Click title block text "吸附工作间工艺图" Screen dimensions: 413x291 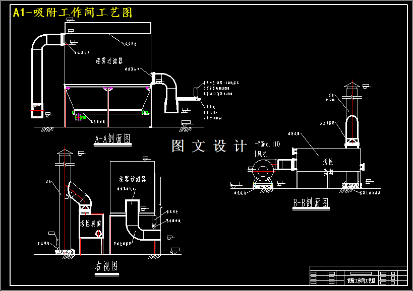[361, 281]
